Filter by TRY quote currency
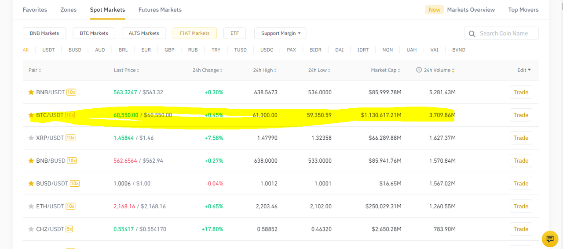The width and height of the screenshot is (563, 249). point(216,50)
